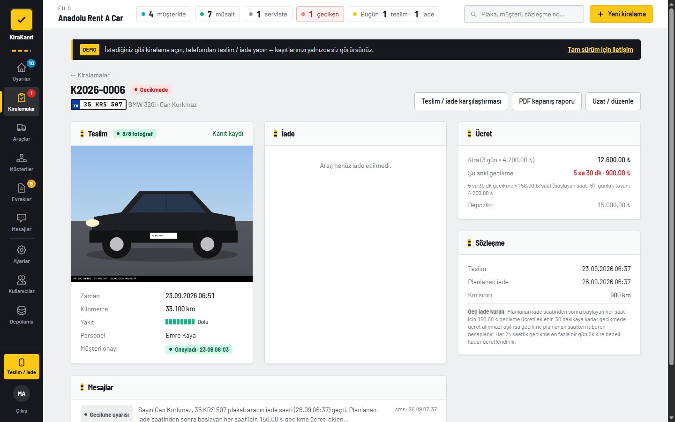This screenshot has width=675, height=422.
Task: Generate PDF kapanış raporu
Action: (x=547, y=101)
